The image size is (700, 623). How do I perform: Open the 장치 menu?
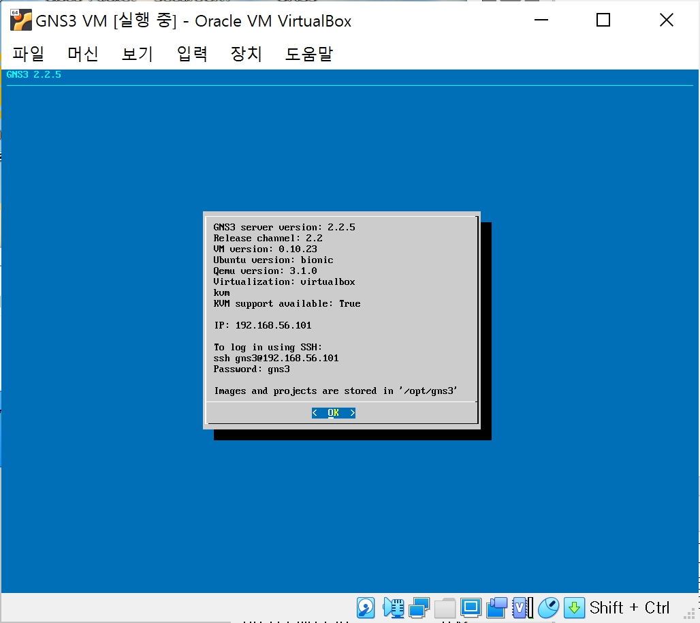click(246, 54)
